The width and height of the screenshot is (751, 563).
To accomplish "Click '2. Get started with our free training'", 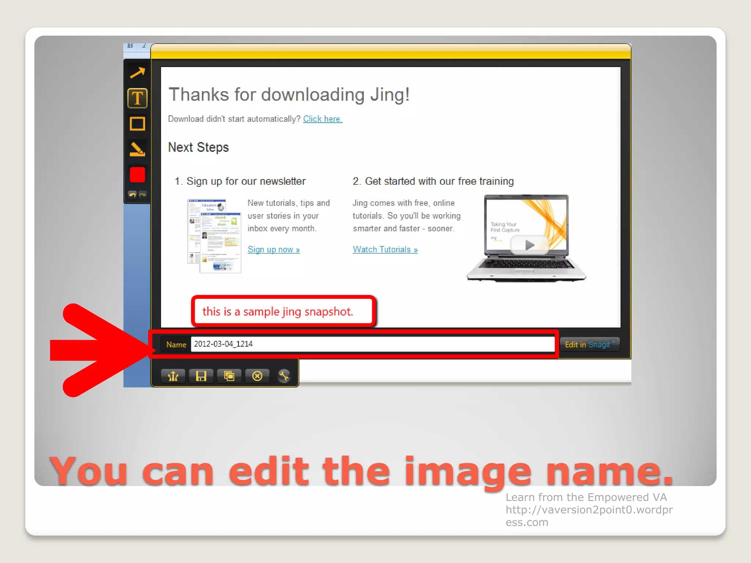I will 433,181.
